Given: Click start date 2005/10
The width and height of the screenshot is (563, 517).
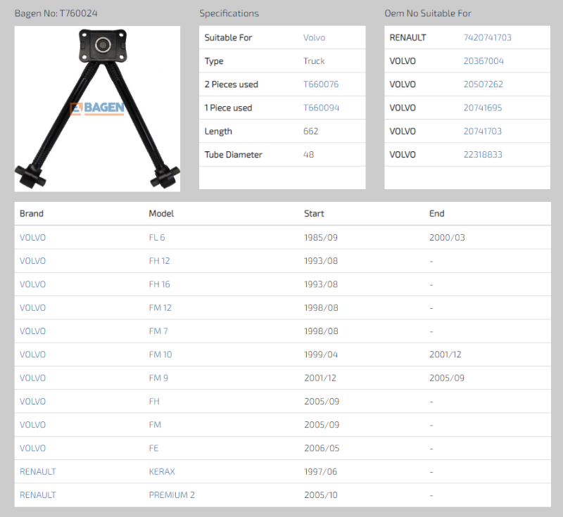Looking at the screenshot, I should (321, 495).
